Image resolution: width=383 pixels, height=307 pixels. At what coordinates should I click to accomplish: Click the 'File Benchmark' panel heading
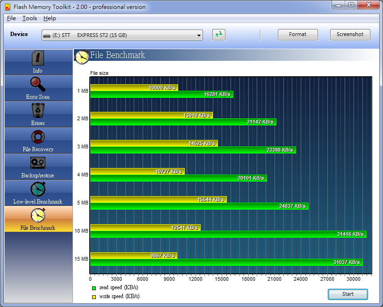pyautogui.click(x=117, y=55)
